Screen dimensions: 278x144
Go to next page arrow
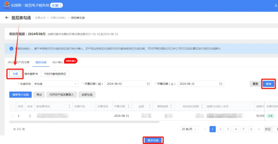(259, 129)
